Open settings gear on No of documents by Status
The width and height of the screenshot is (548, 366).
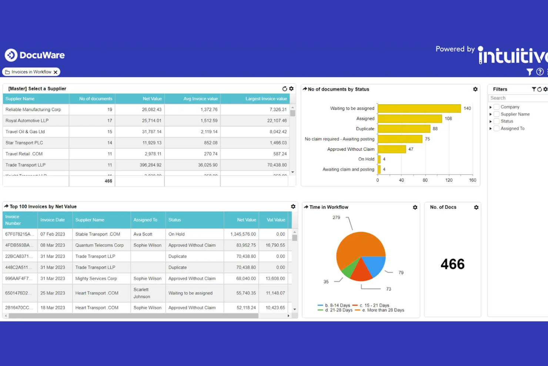[x=475, y=89]
